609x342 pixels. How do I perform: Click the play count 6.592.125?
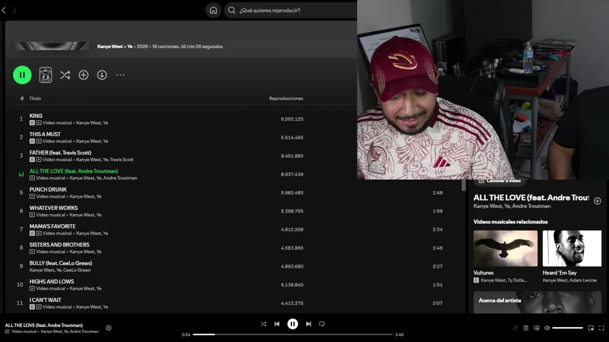pos(292,119)
